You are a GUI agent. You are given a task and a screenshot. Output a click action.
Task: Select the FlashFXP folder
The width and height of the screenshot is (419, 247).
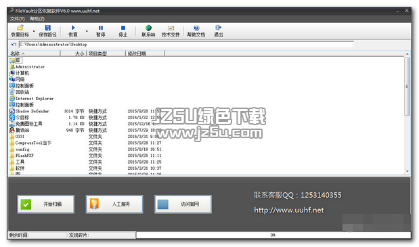22,156
